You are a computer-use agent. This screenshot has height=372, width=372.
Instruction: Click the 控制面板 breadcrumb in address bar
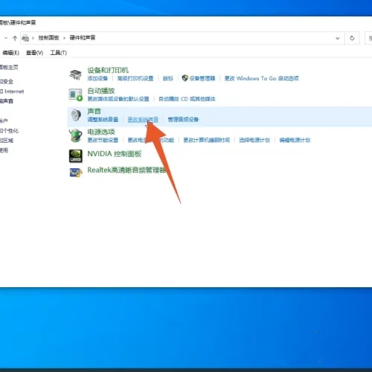(48, 38)
